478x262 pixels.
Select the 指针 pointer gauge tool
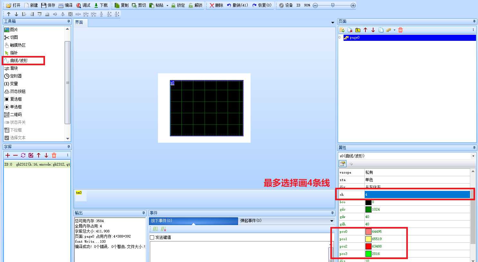pos(11,53)
